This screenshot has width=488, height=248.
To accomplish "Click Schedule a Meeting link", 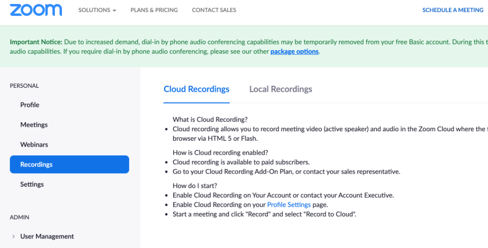I will [453, 10].
